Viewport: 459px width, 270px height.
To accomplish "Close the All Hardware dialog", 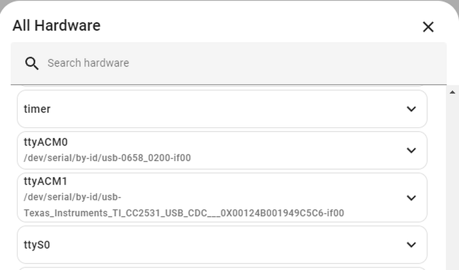I will pos(428,27).
